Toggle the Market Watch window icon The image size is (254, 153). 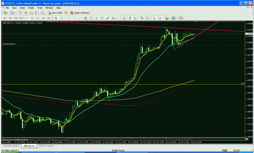[20, 13]
